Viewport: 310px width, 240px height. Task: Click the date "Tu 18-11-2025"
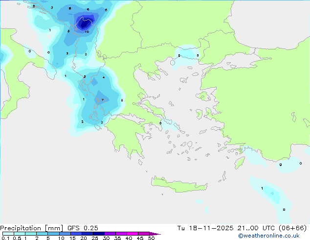pos(205,228)
